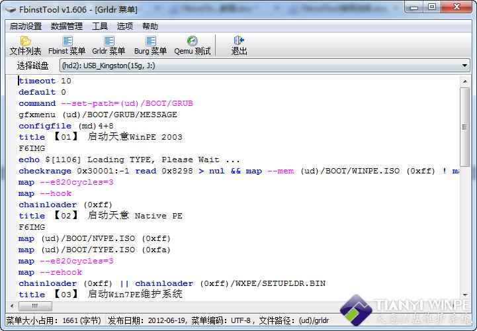
Task: Click the 'checkrange 0x30001:-1' line
Action: point(238,171)
